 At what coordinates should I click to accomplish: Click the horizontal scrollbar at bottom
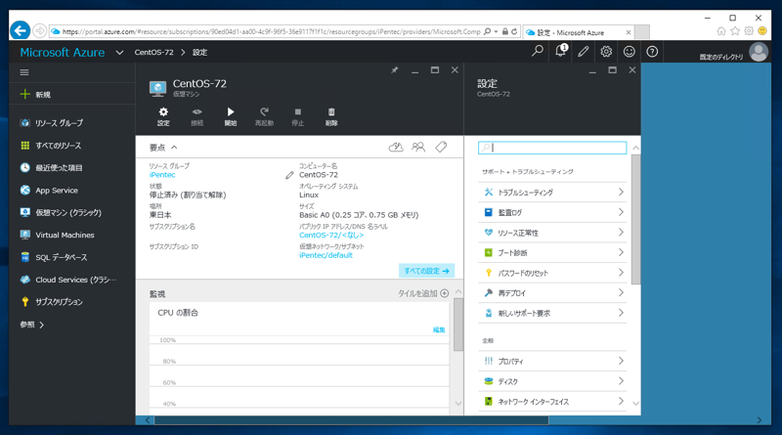(351, 420)
